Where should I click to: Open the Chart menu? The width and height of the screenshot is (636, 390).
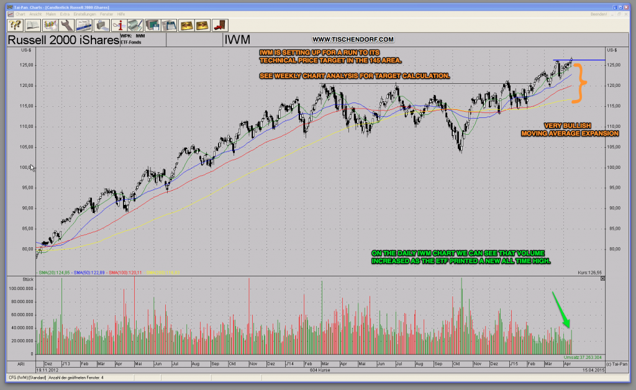(x=20, y=14)
